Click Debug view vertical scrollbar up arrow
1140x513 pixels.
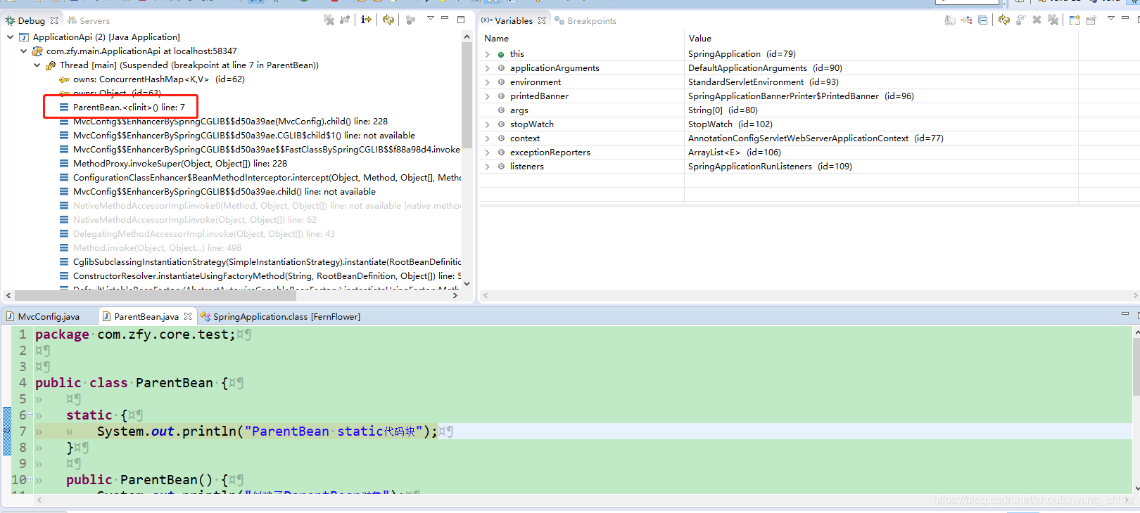pos(467,37)
